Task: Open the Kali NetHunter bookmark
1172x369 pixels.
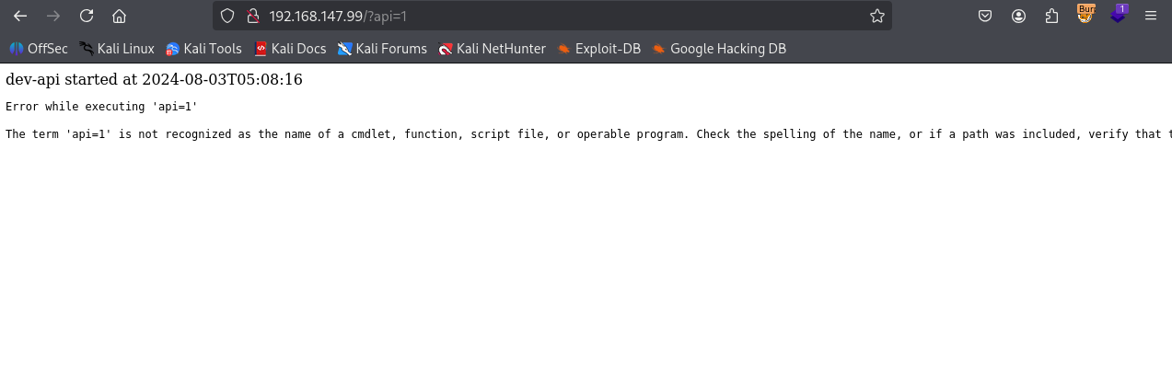Action: (492, 49)
